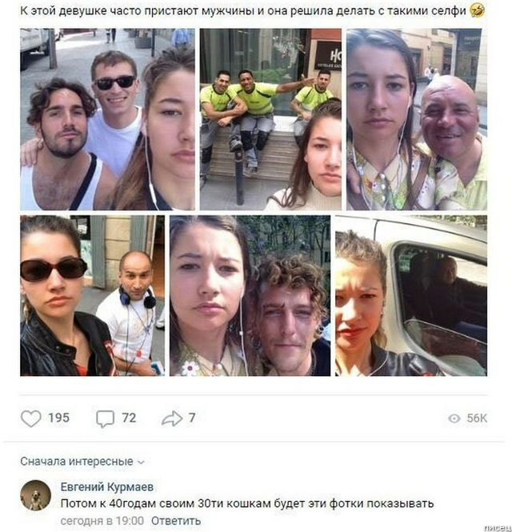
Task: Open Евгений Курмаев's round avatar
Action: point(36,495)
